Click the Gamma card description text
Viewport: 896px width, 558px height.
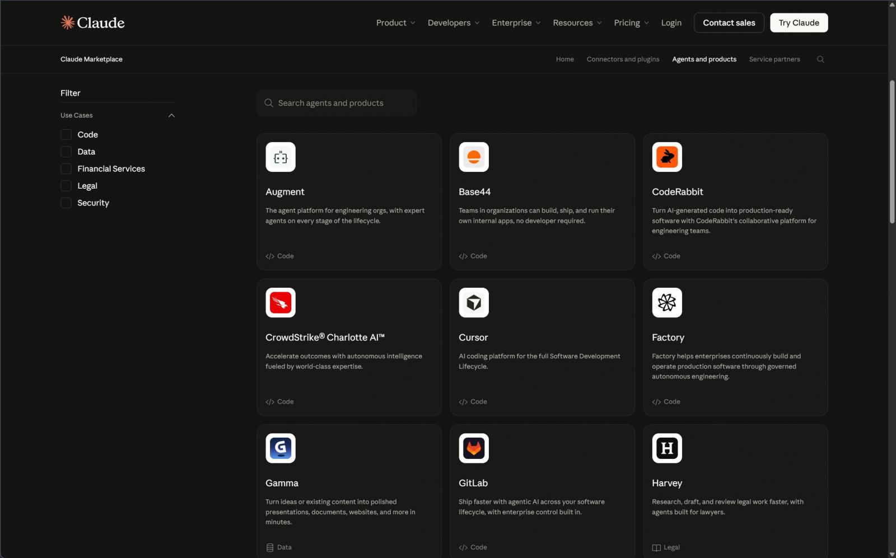(x=340, y=512)
